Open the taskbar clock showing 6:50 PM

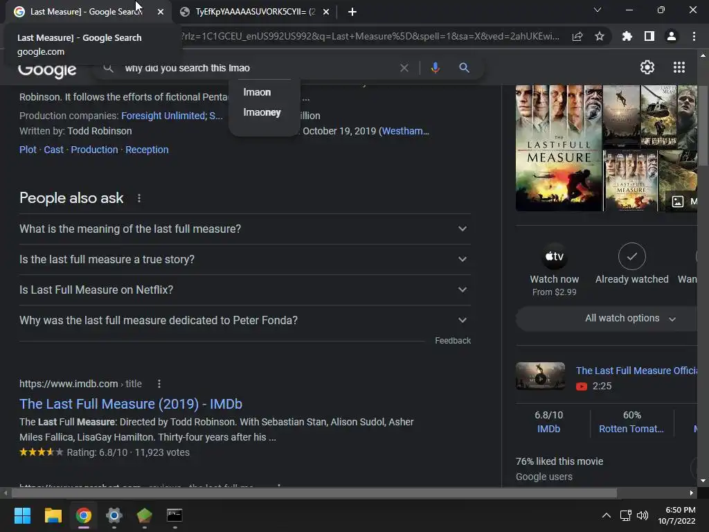[x=676, y=515]
